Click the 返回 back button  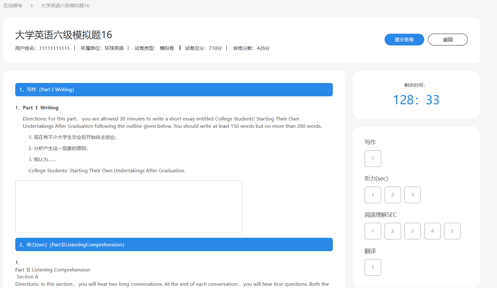(x=447, y=40)
